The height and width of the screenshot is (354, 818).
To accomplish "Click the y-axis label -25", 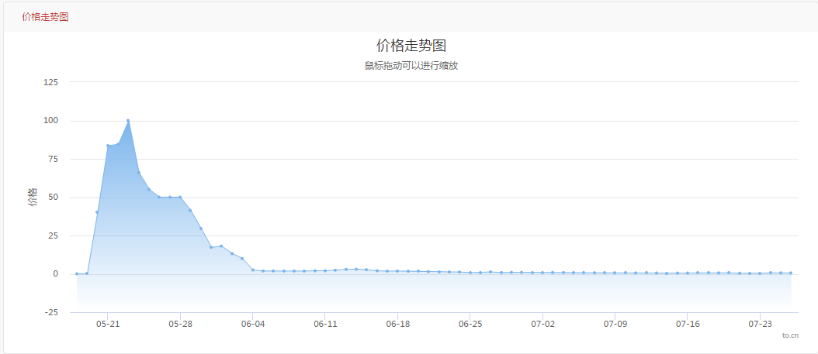I will click(x=51, y=312).
